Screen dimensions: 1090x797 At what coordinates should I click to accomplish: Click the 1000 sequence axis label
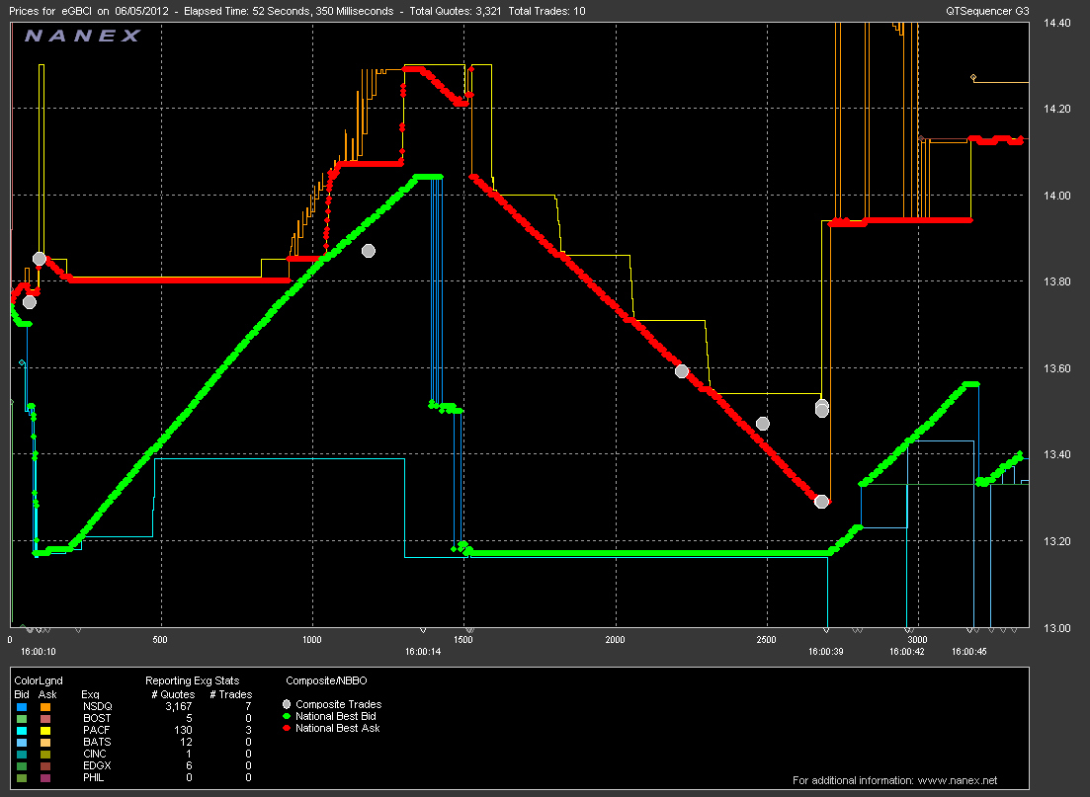312,640
